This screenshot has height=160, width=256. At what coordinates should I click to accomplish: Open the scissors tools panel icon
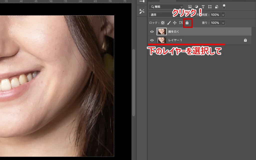[x=142, y=11]
